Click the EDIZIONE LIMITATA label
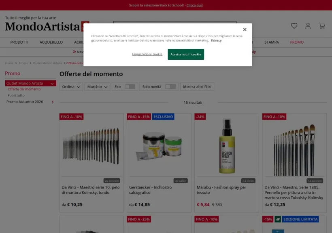332x233 pixels. (x=300, y=219)
